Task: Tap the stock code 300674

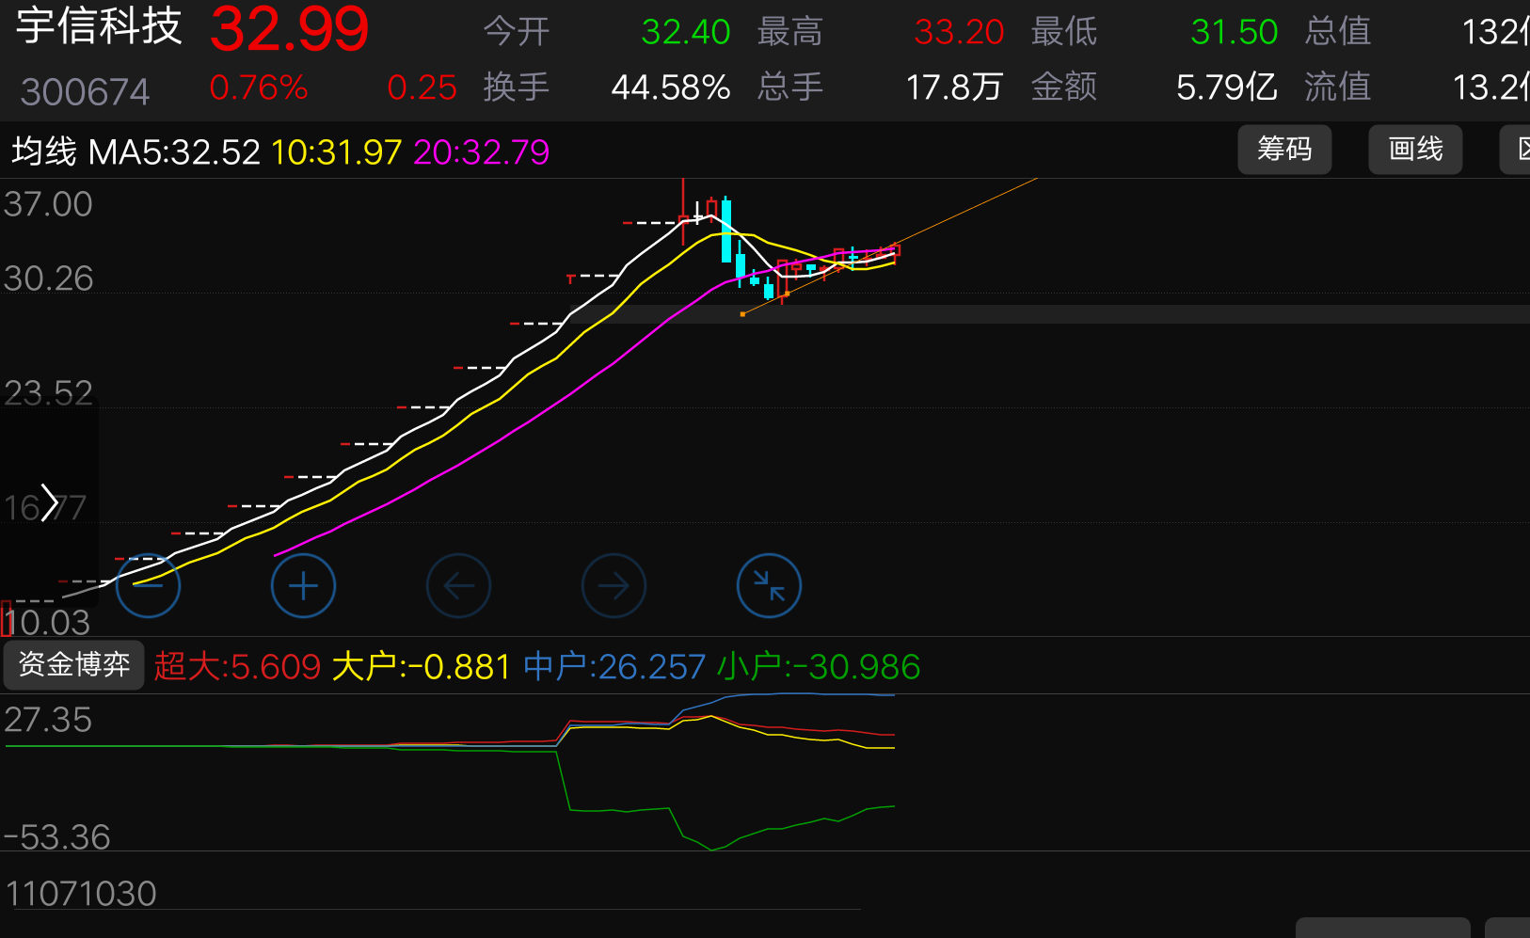Action: 85,92
